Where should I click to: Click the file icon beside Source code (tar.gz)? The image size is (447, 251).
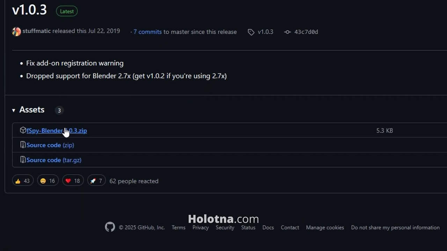point(23,160)
